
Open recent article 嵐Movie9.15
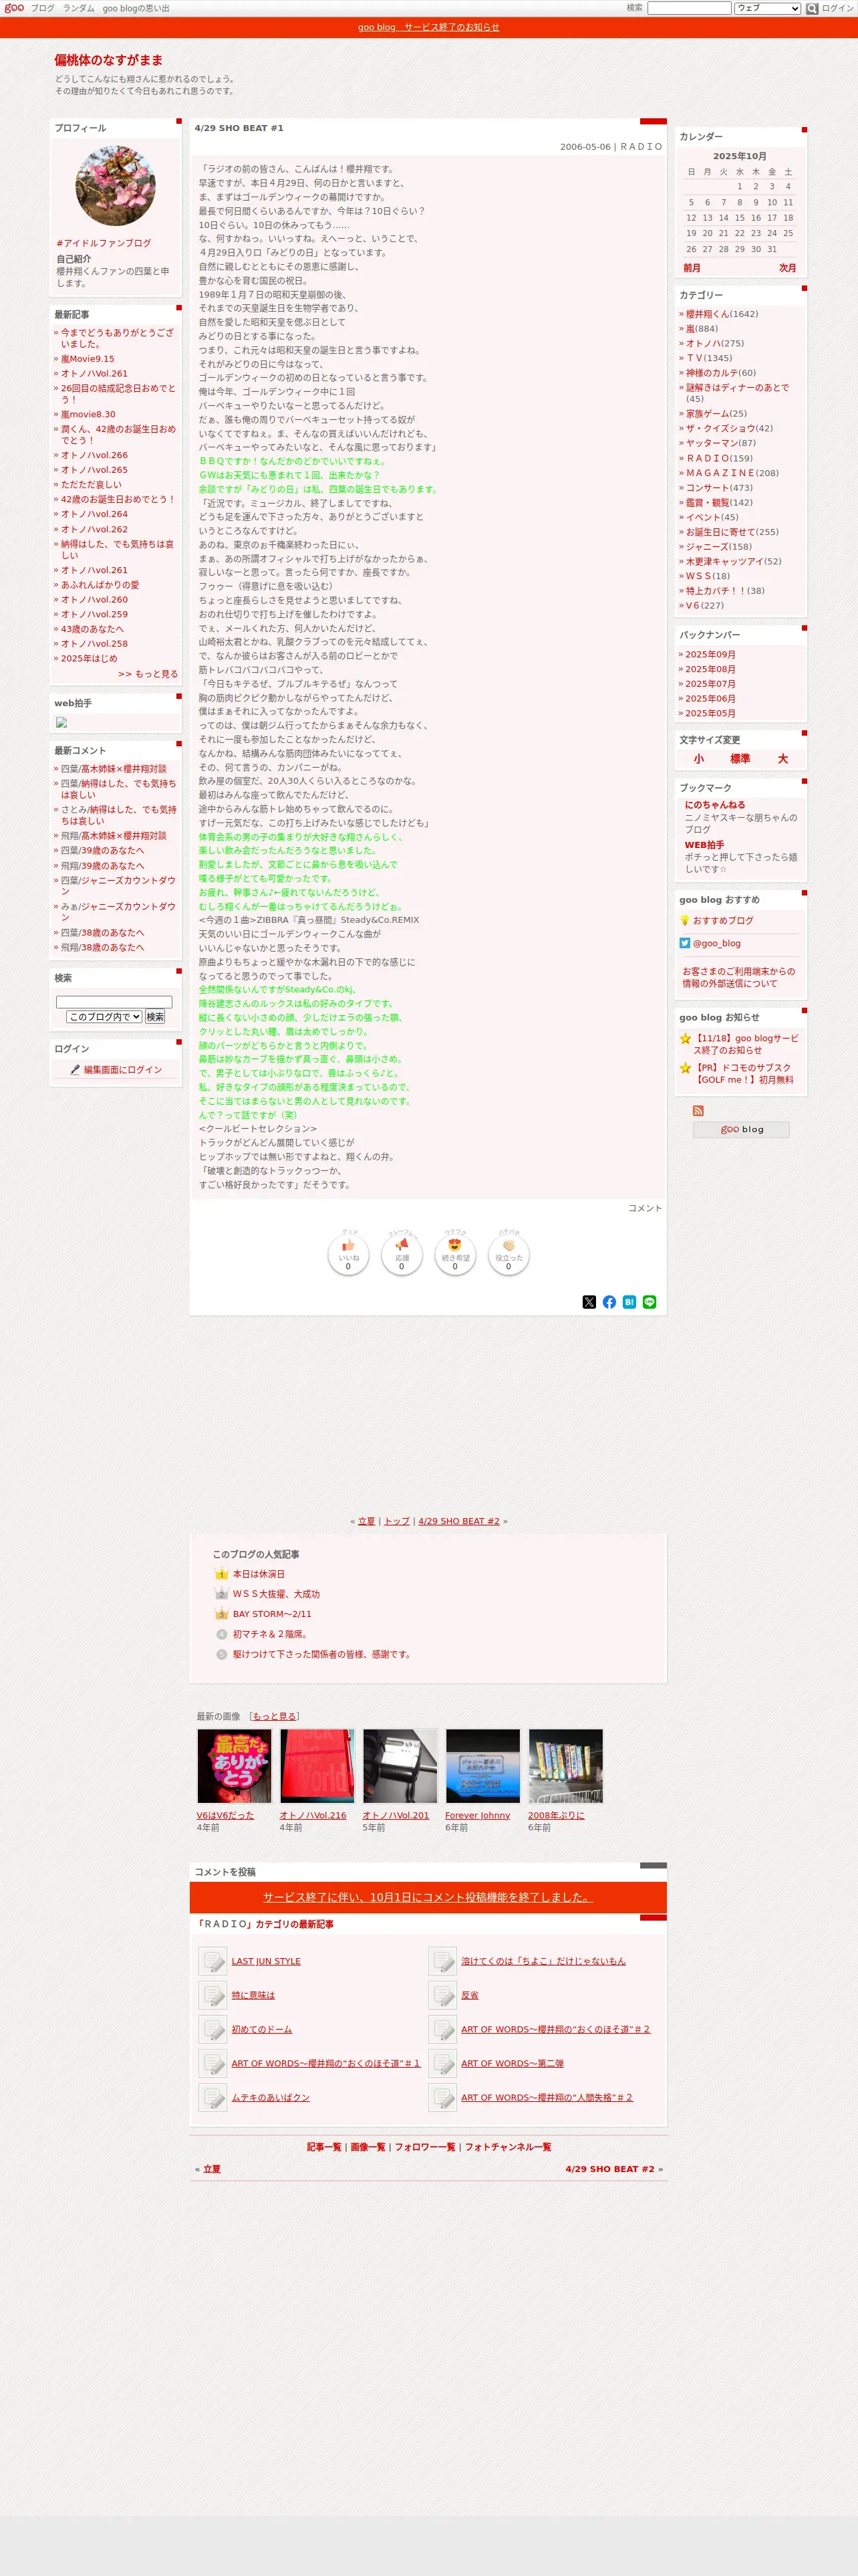point(88,359)
